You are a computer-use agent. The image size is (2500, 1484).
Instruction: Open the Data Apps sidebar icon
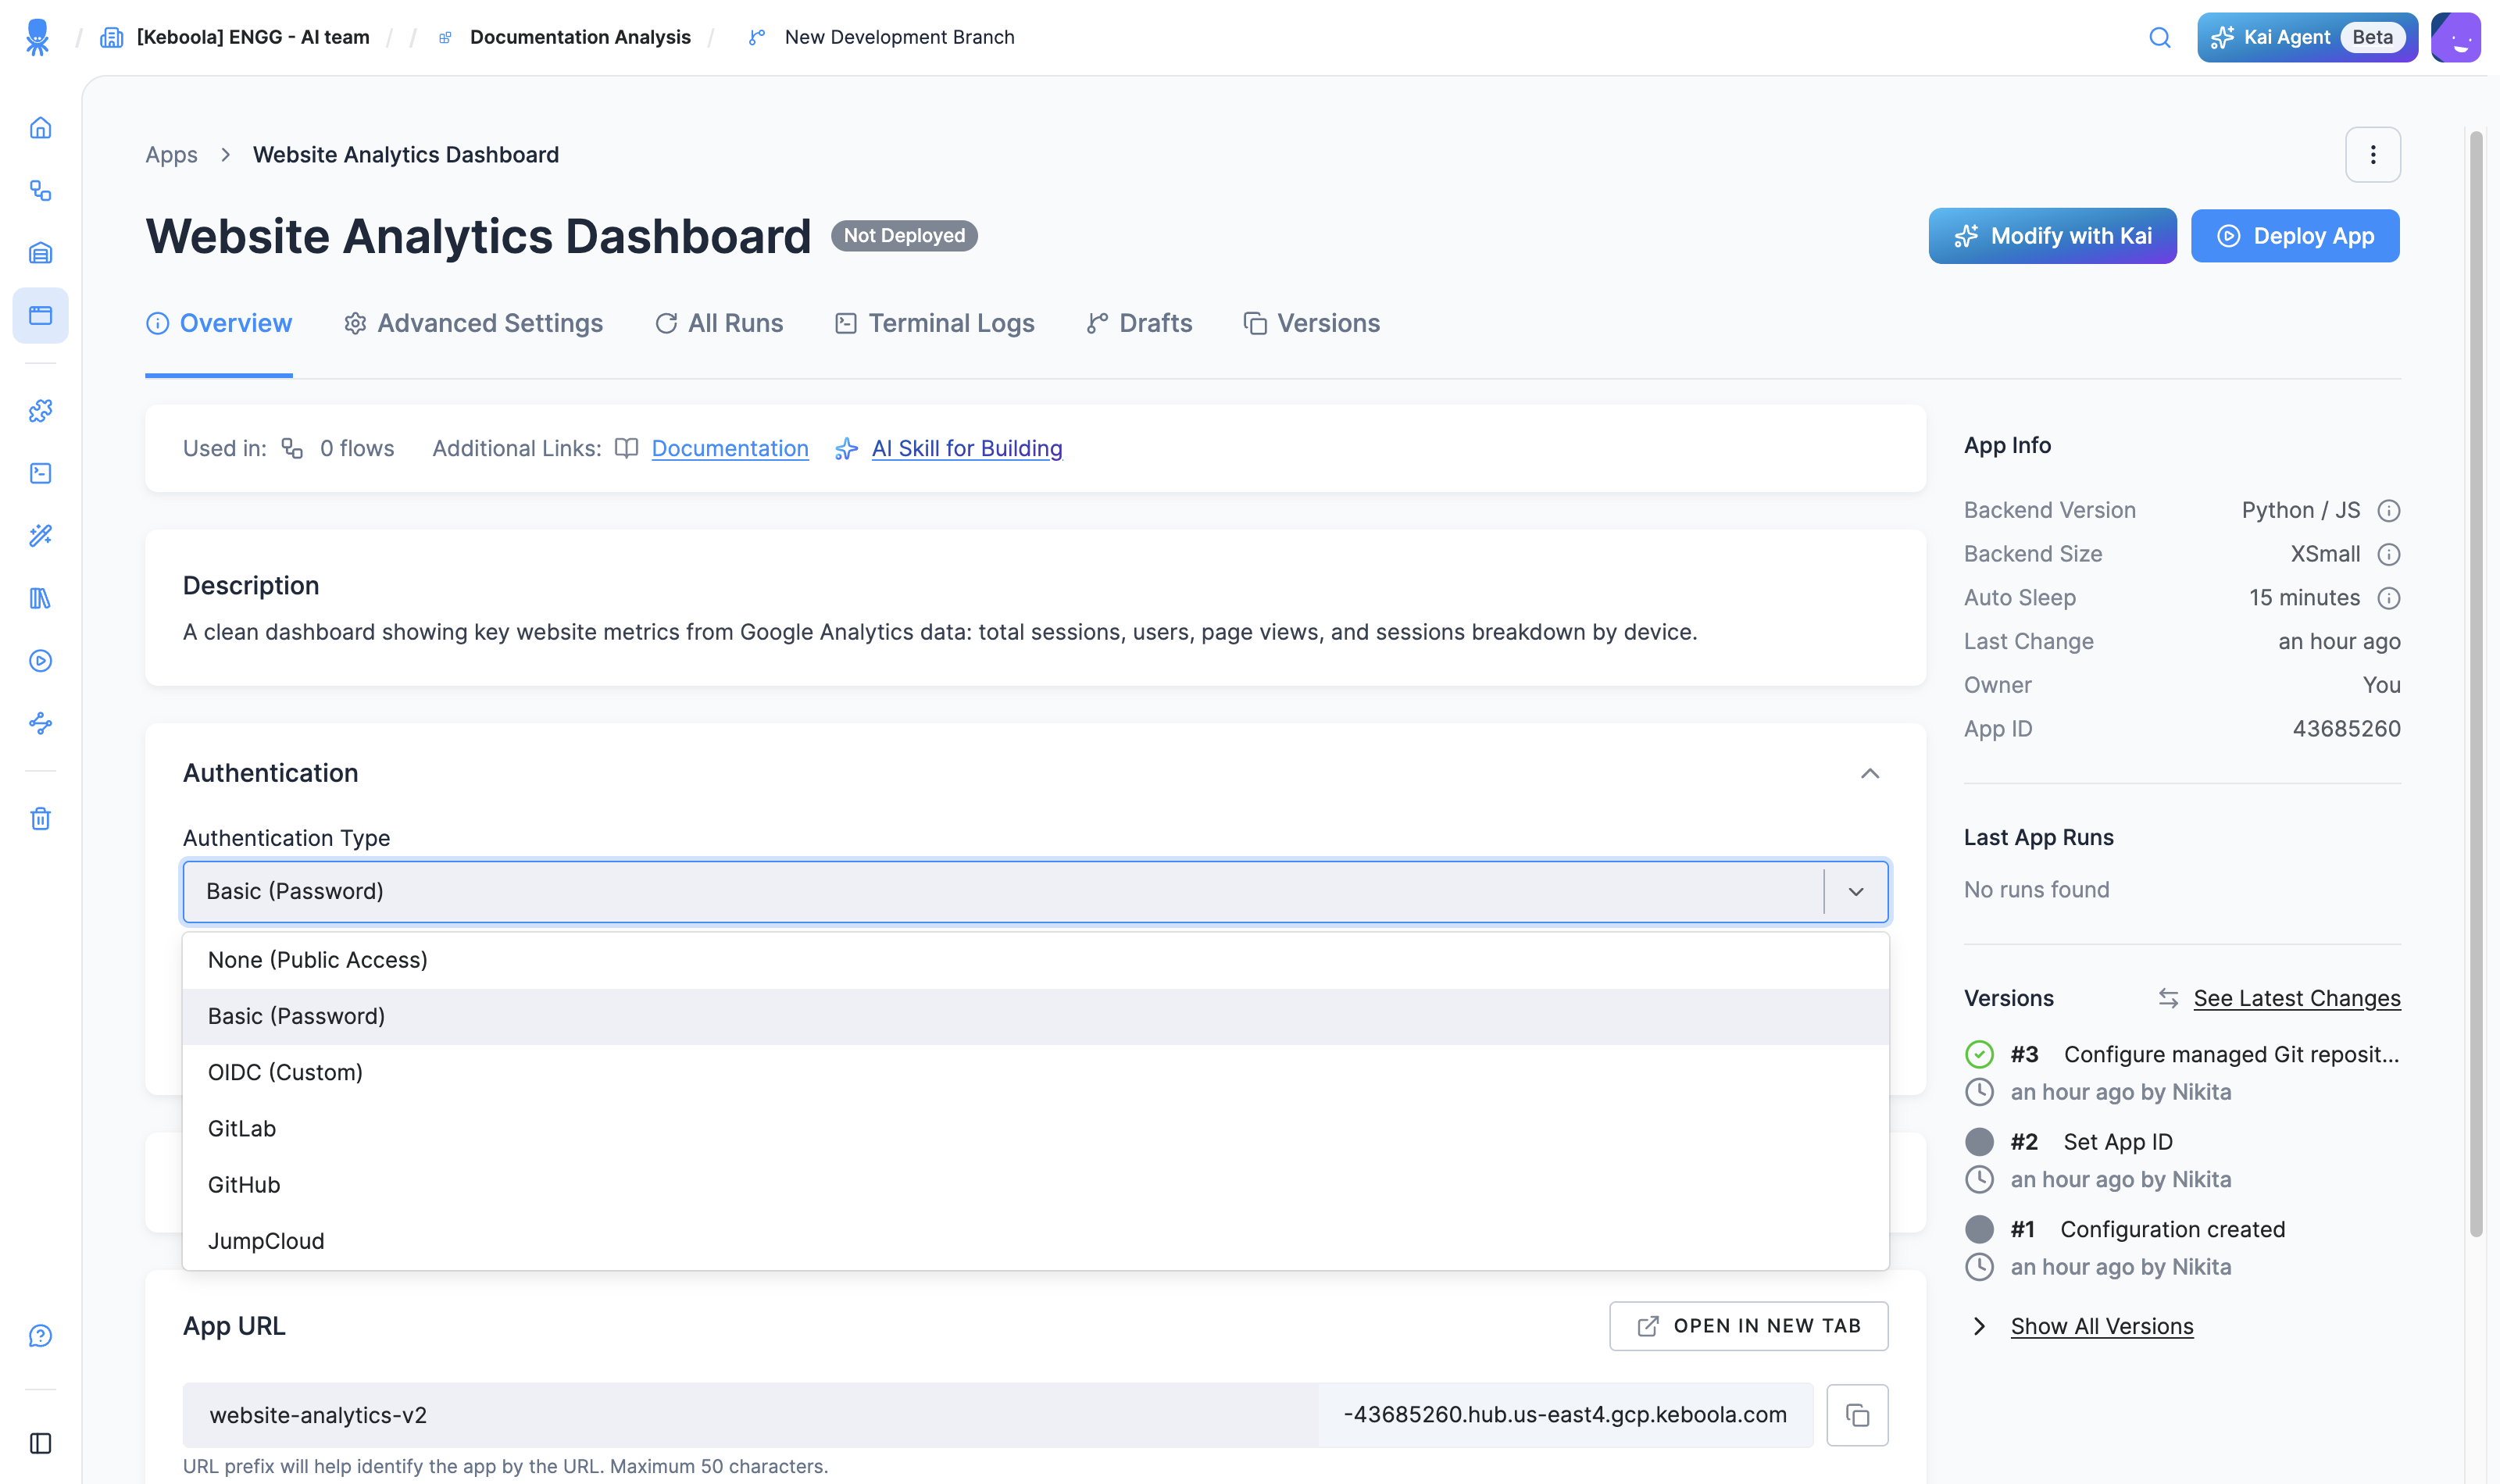(40, 315)
